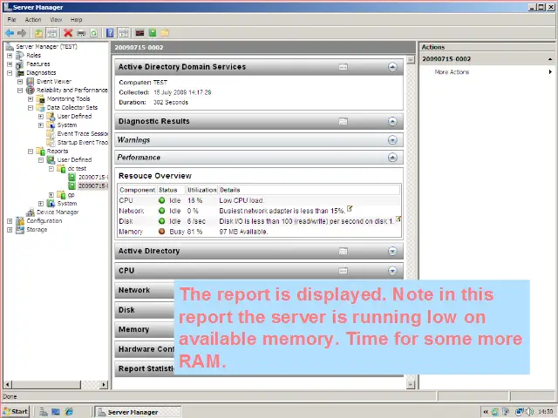Screen dimensions: 558x418
Task: Click the Status column header
Action: (x=171, y=190)
